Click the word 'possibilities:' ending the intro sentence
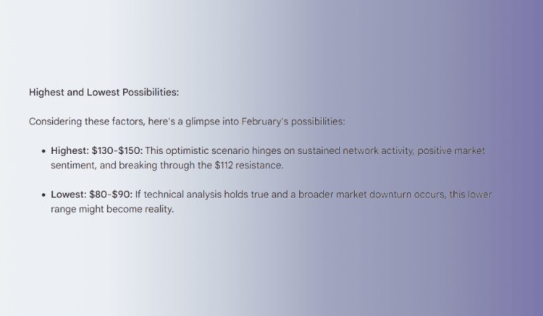The image size is (543, 316). pyautogui.click(x=318, y=121)
